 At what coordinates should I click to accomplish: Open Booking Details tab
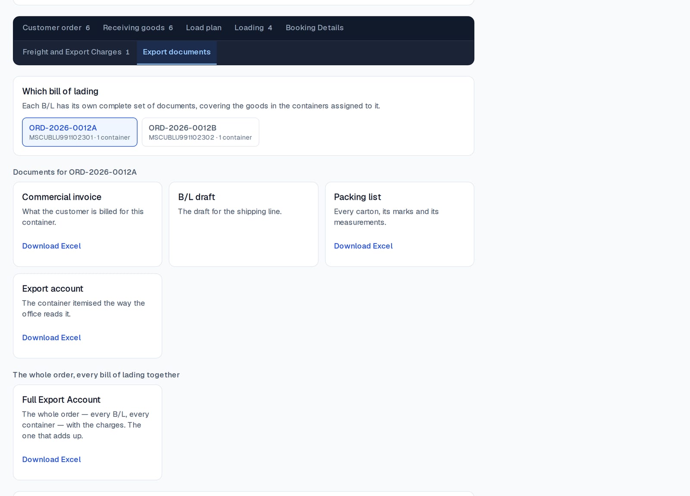click(x=314, y=28)
